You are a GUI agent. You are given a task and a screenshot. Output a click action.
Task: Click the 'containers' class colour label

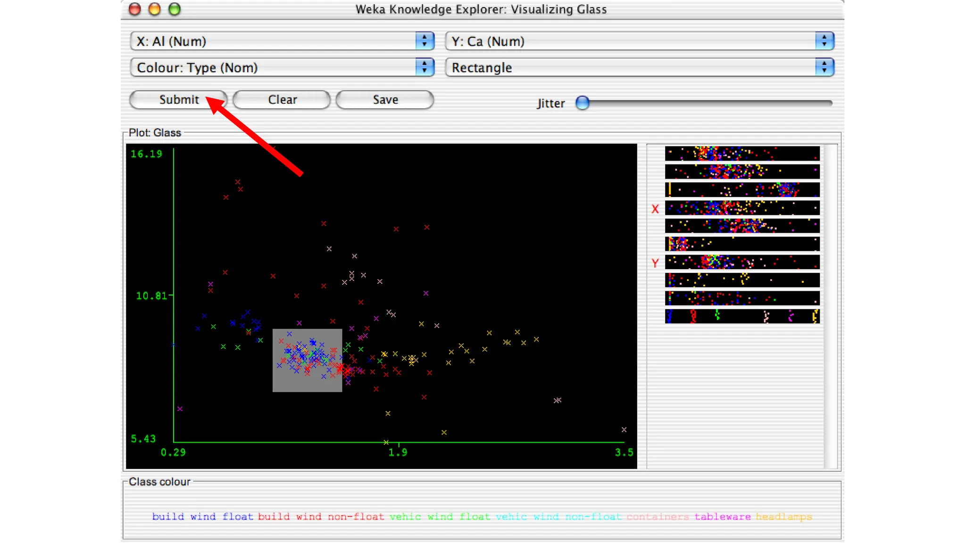(658, 517)
